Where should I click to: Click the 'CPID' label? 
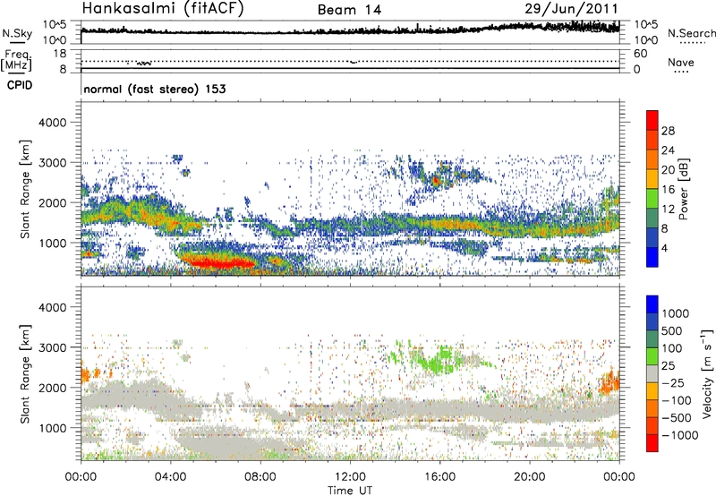pyautogui.click(x=20, y=85)
